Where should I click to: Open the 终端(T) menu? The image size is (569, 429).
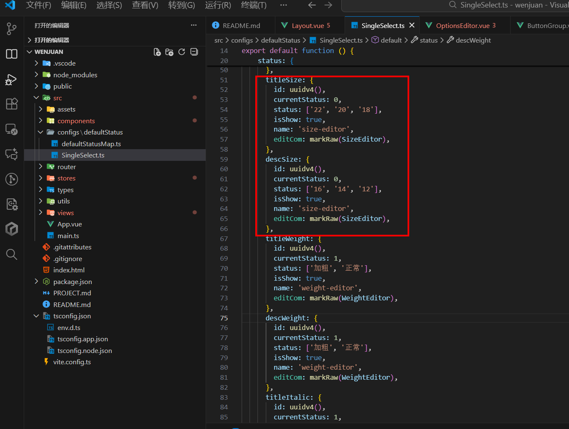tap(254, 5)
